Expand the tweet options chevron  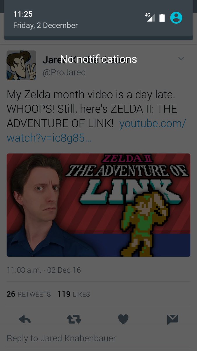pyautogui.click(x=181, y=59)
